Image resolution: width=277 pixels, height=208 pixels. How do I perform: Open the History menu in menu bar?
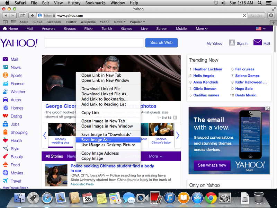point(74,3)
